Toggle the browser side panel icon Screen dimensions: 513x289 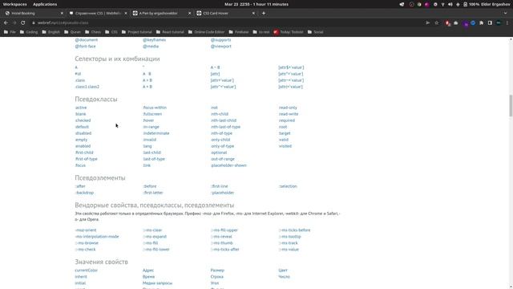pos(490,23)
